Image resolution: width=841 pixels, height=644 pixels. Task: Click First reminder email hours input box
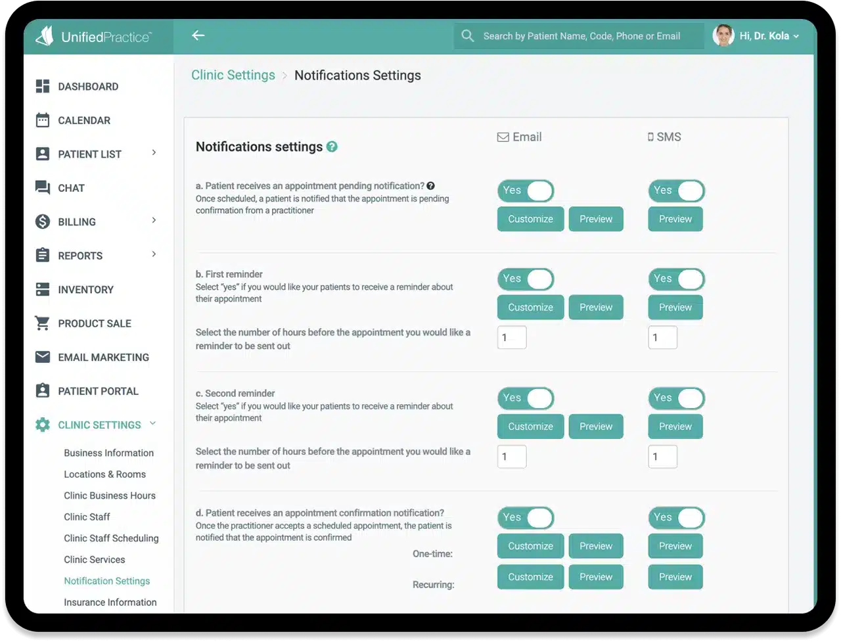pos(512,338)
